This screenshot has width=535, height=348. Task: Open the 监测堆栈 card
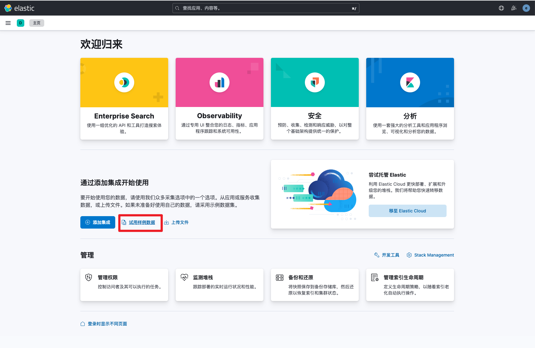click(220, 285)
